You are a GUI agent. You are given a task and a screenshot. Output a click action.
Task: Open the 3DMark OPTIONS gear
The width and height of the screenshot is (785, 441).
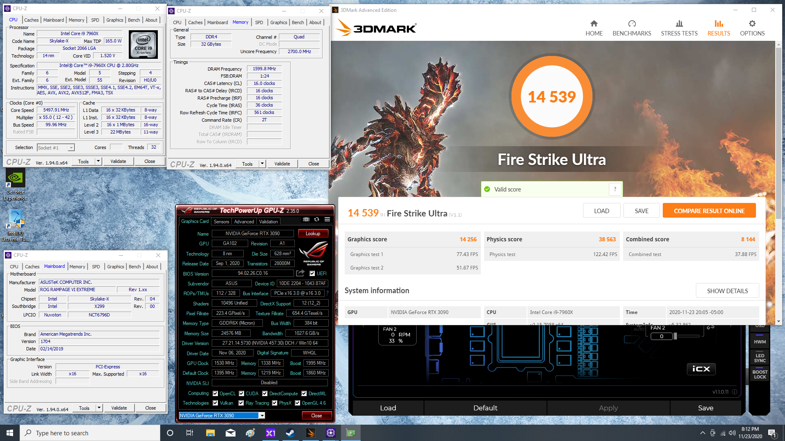click(x=752, y=24)
